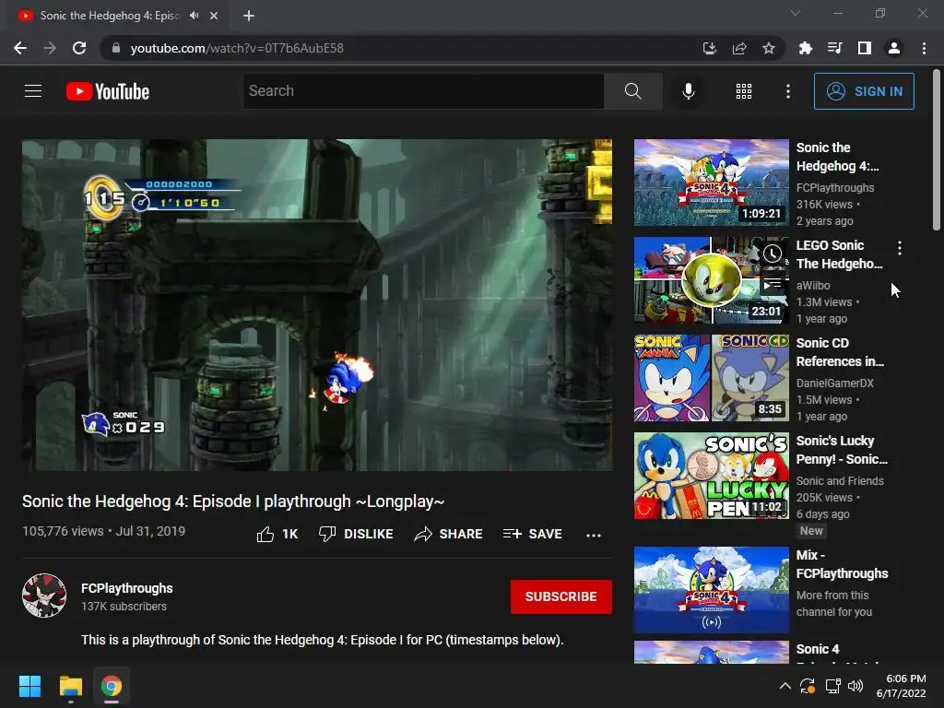Like the video with thumbs up
This screenshot has width=944, height=708.
(277, 534)
